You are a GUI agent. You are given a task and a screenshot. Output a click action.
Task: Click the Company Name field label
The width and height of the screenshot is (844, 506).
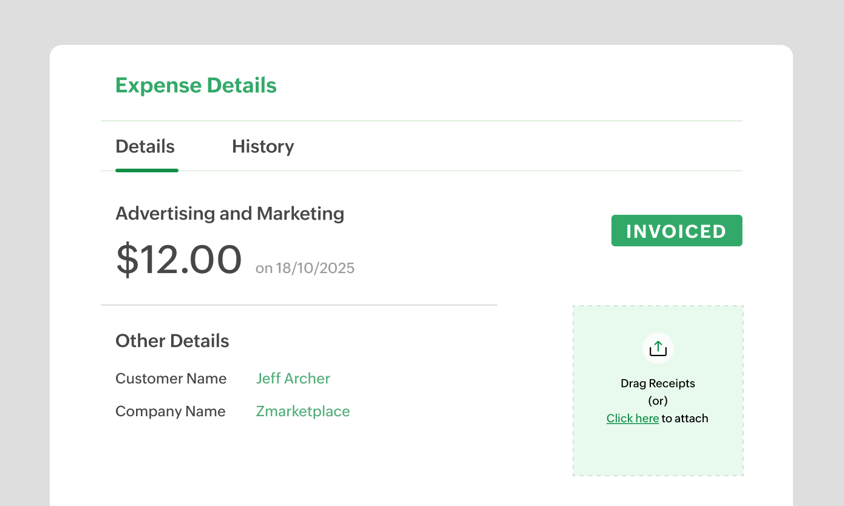pos(170,411)
